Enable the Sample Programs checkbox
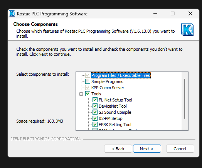 88,82
